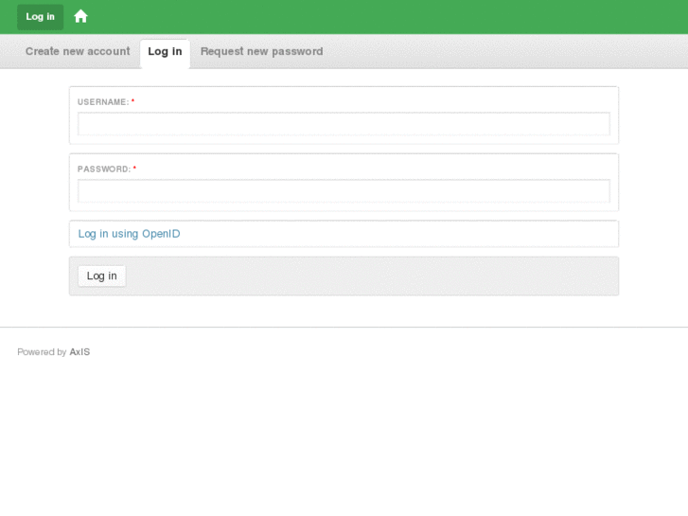Screen dimensions: 688x516
Task: Click the home icon in green header
Action: (x=80, y=17)
